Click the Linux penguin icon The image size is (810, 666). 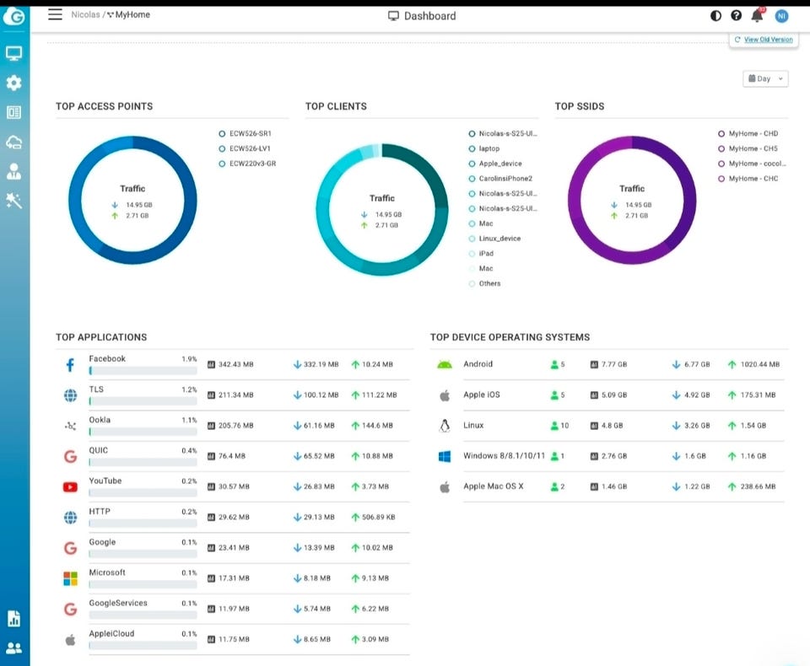pyautogui.click(x=445, y=426)
